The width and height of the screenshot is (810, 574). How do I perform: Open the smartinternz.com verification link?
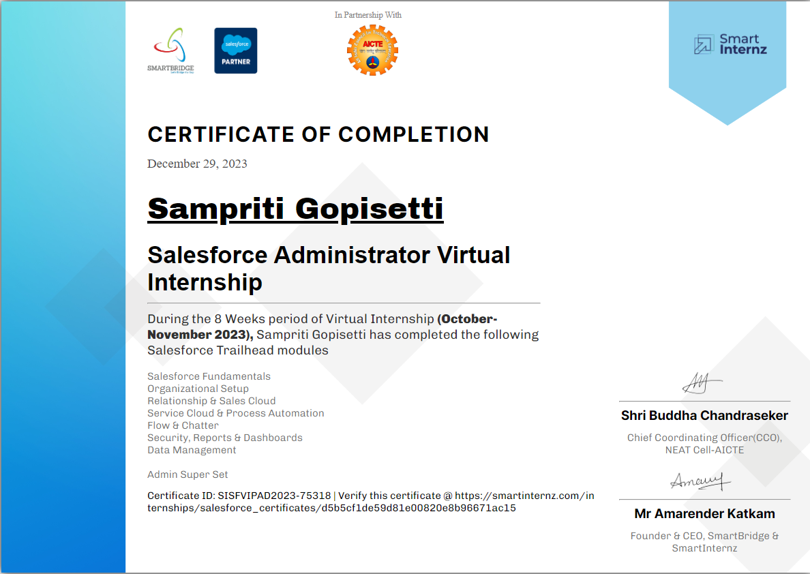tap(371, 502)
